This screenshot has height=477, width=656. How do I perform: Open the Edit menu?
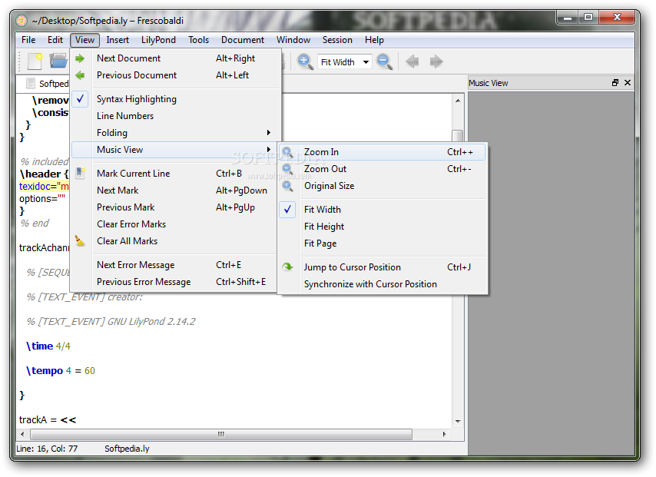click(x=55, y=40)
